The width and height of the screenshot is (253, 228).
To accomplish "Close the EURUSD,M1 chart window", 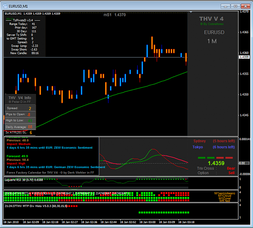I will pos(245,6).
